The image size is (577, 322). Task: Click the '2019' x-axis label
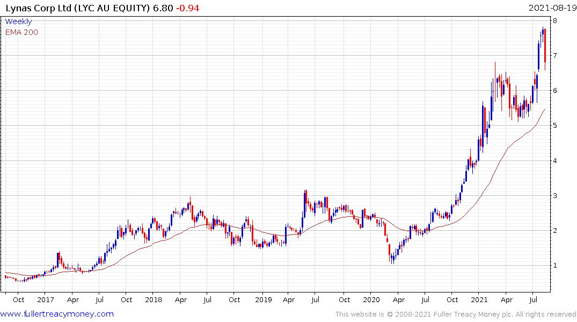(x=264, y=300)
